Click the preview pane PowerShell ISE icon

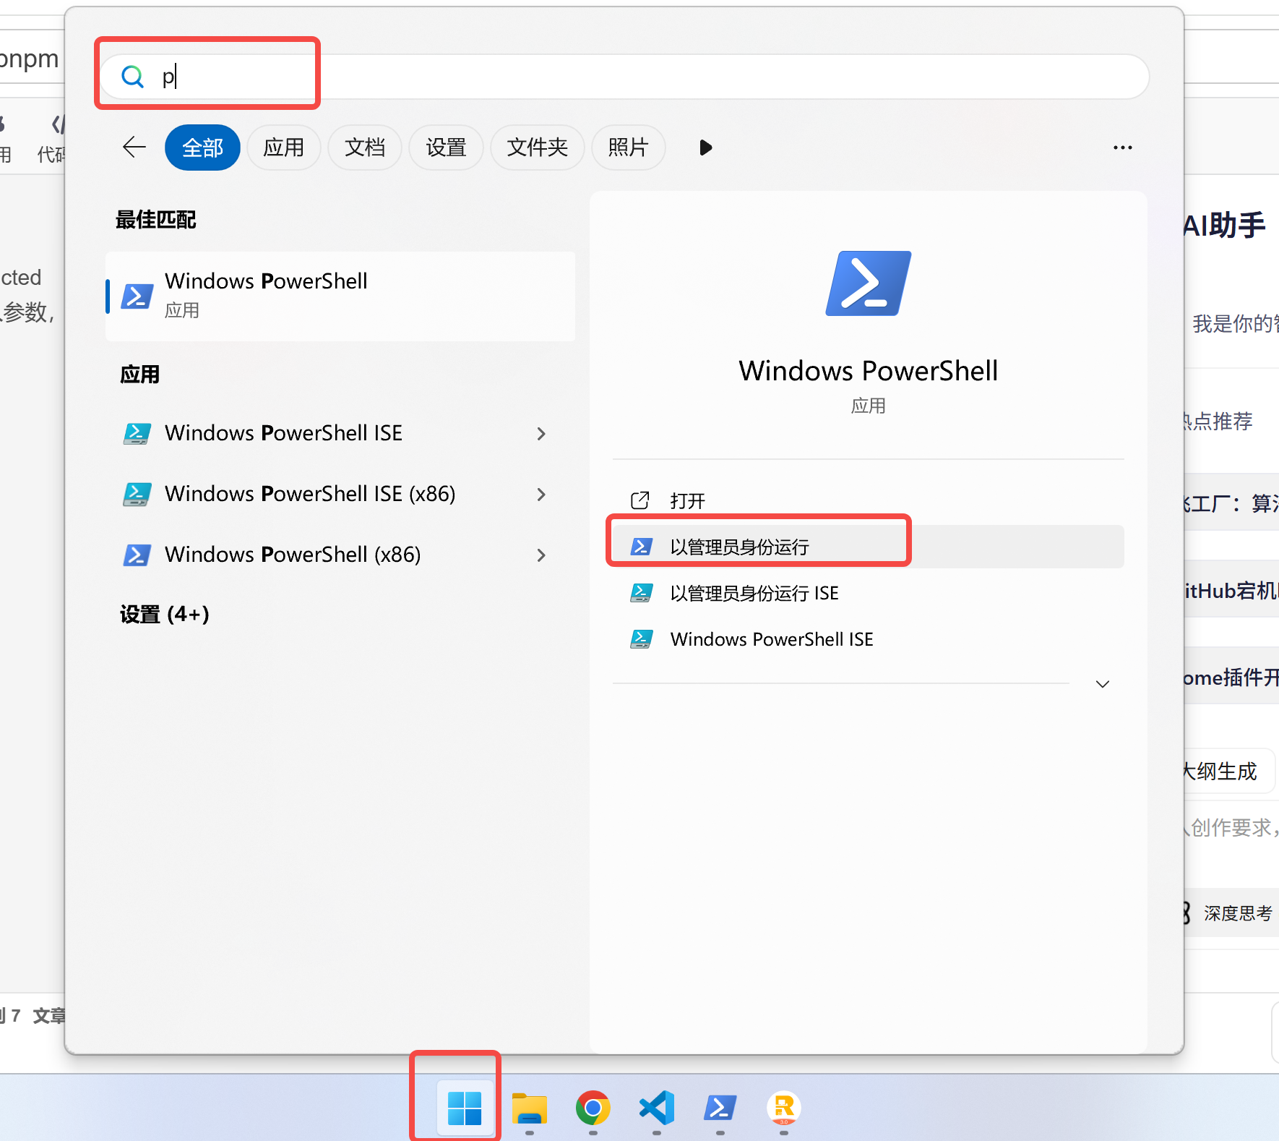(x=641, y=639)
